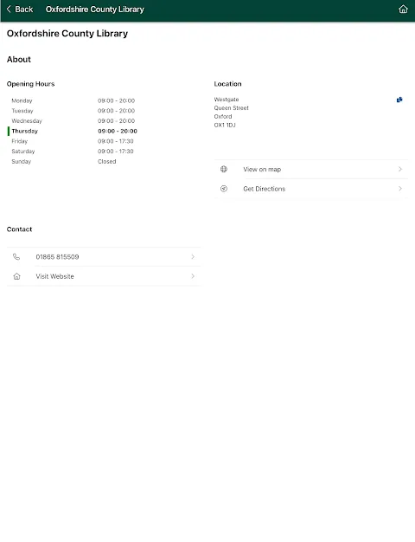Image resolution: width=415 pixels, height=542 pixels.
Task: Open View on map
Action: pos(310,169)
